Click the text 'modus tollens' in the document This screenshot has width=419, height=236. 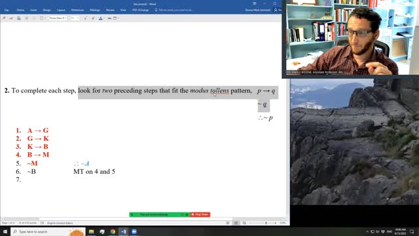tap(209, 90)
